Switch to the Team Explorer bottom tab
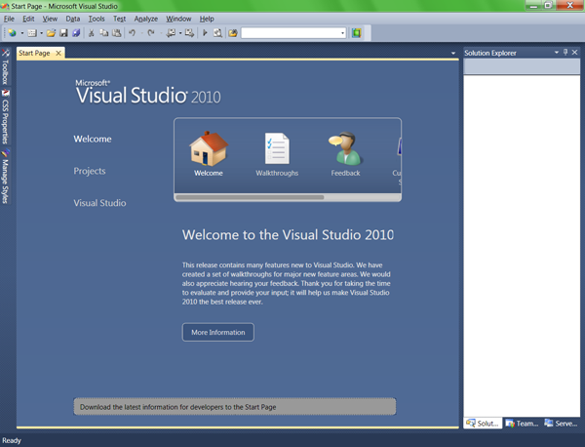Viewport: 585px width, 447px height. (522, 424)
